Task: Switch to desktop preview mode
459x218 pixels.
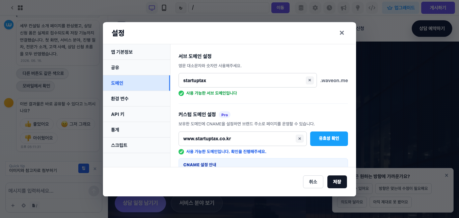Action: 152,8
